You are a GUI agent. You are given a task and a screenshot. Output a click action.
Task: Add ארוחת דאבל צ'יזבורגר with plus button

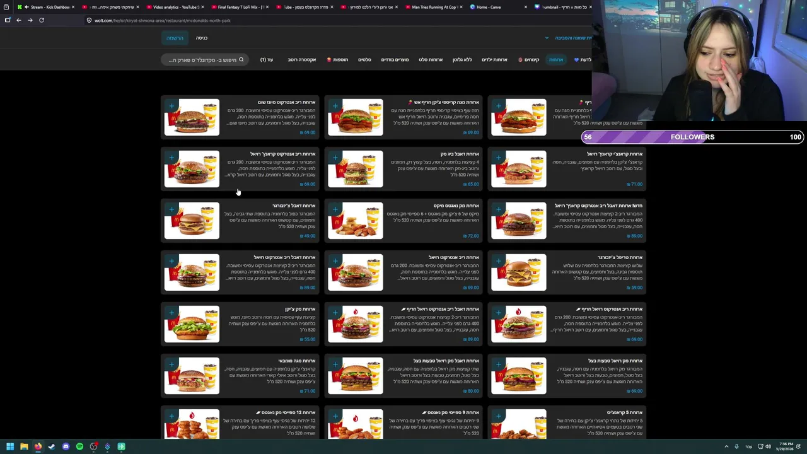(171, 209)
